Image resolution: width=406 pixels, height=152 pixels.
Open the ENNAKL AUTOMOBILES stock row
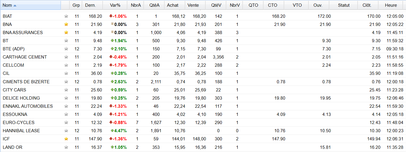(203, 106)
